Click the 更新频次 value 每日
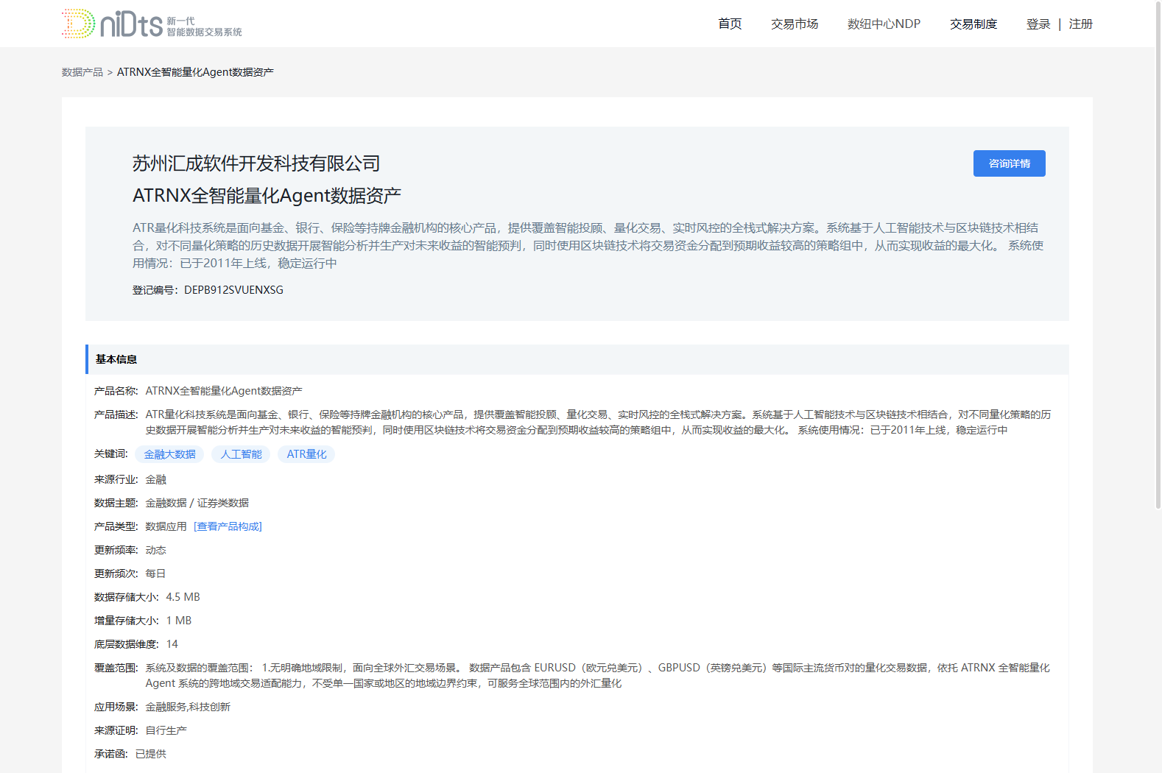This screenshot has width=1162, height=773. (x=156, y=573)
